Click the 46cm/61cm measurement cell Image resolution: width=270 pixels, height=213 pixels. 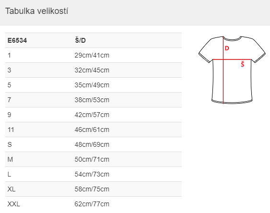[x=92, y=130]
